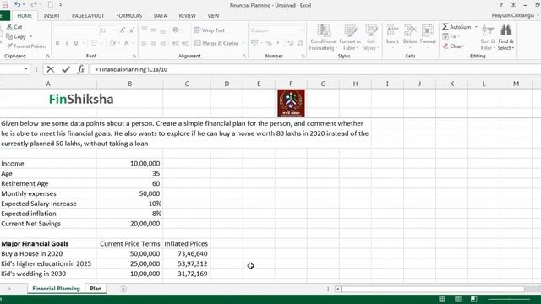Click the Delete cells icon
This screenshot has width=541, height=304.
(x=410, y=30)
